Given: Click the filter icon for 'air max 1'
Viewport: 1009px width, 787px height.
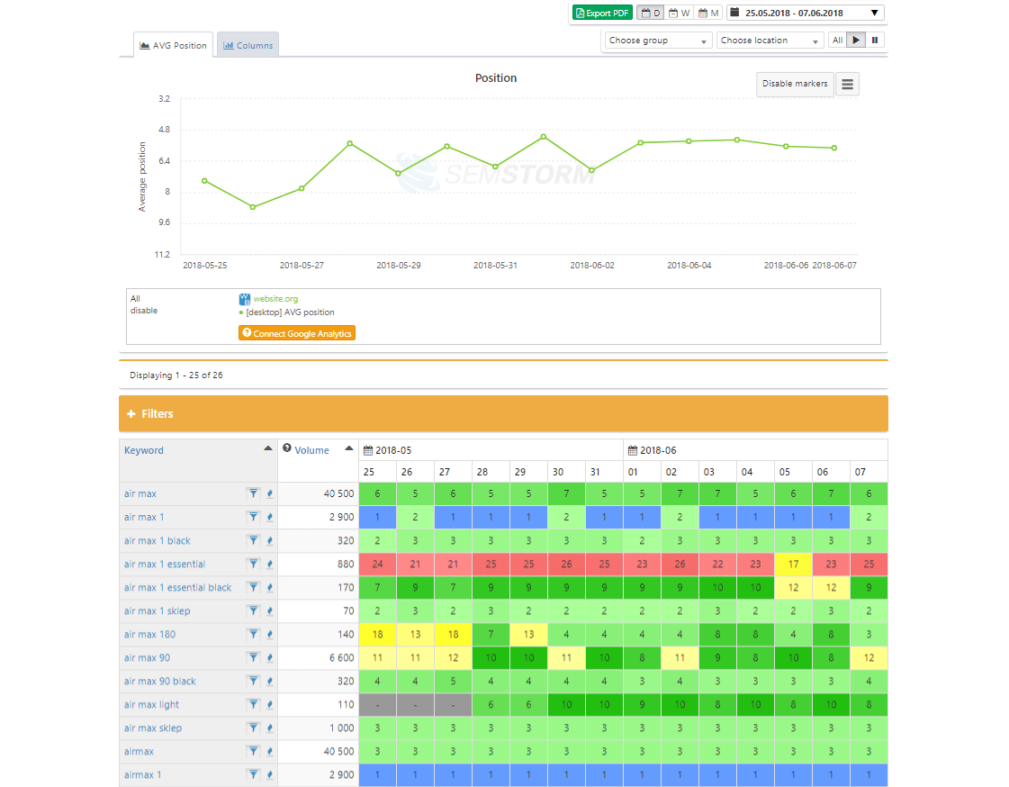Looking at the screenshot, I should click(x=254, y=517).
